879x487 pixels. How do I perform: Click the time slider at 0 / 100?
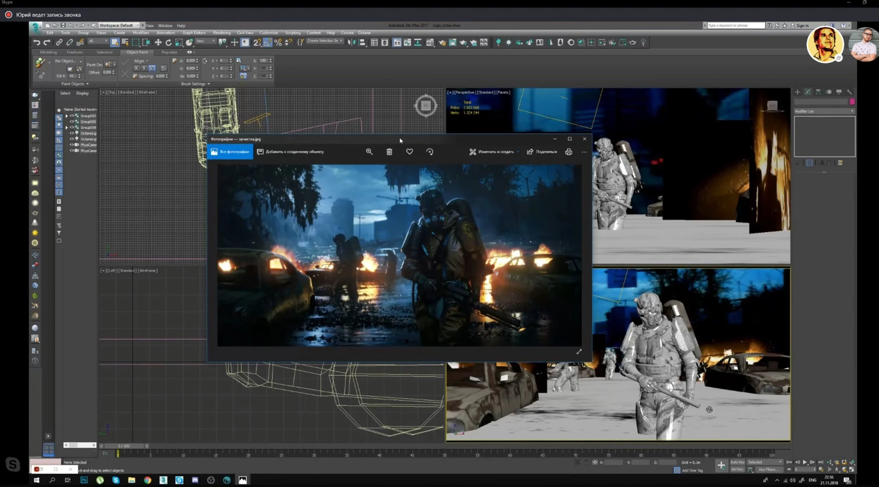pyautogui.click(x=124, y=446)
